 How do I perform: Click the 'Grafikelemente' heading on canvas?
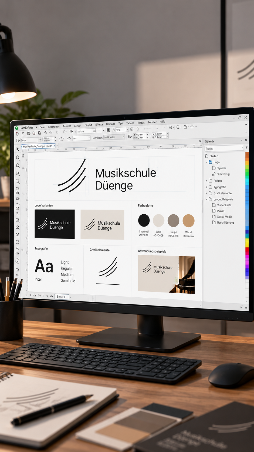100,250
